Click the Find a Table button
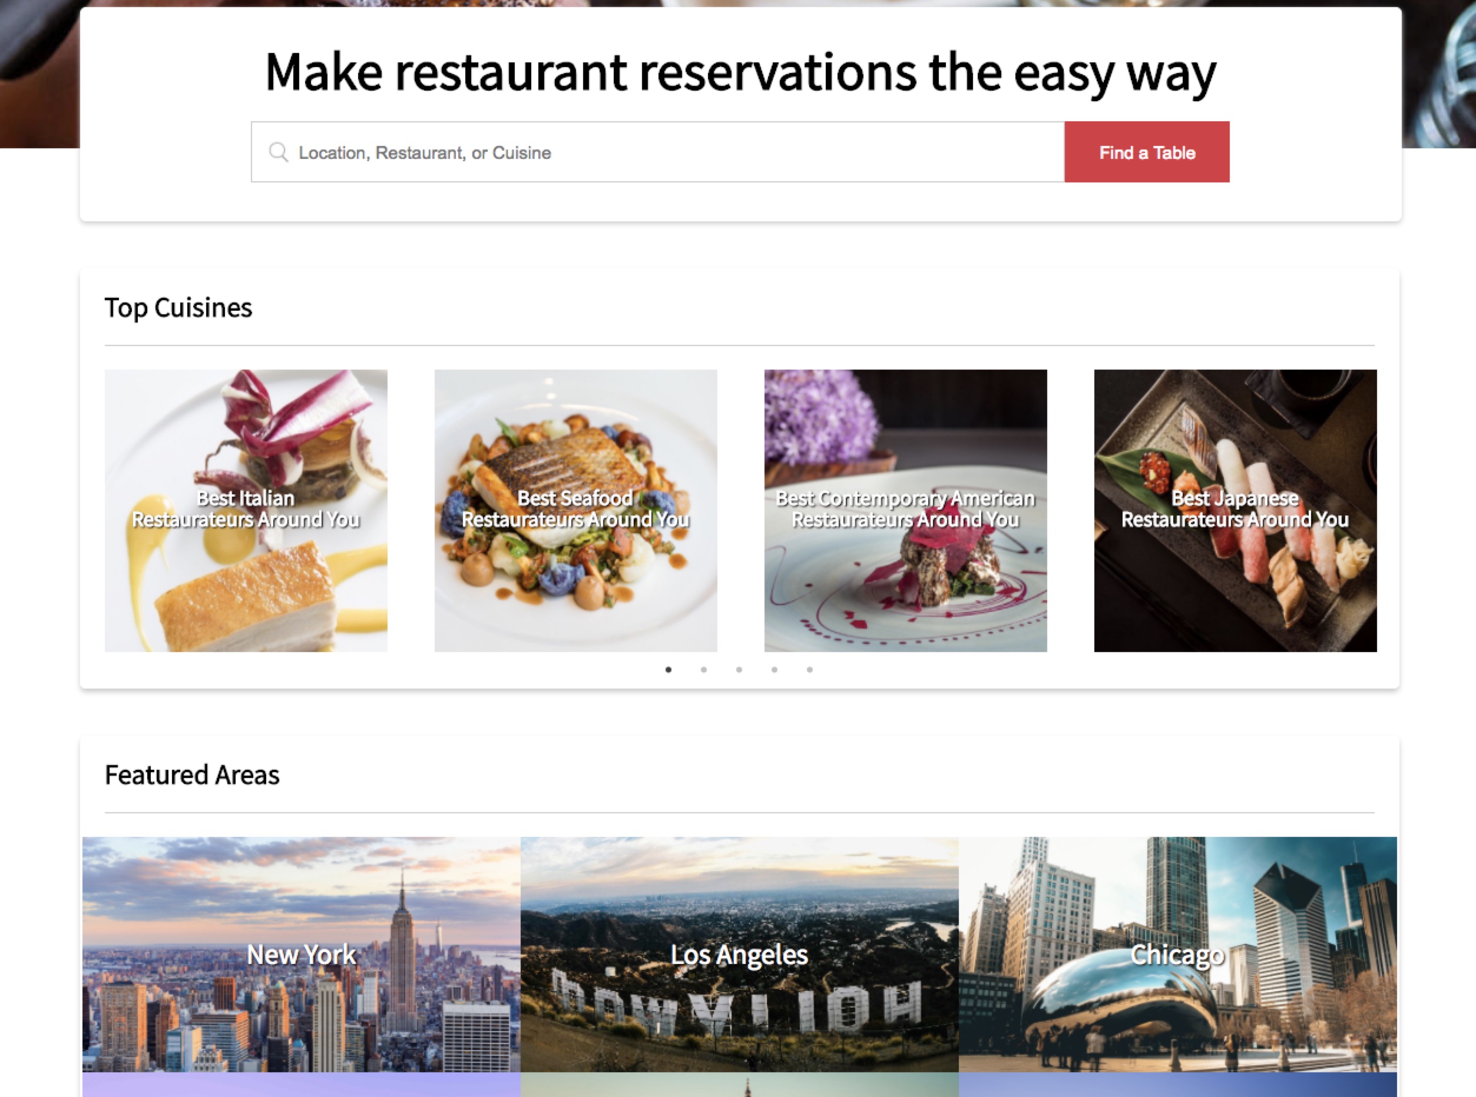 [x=1146, y=152]
